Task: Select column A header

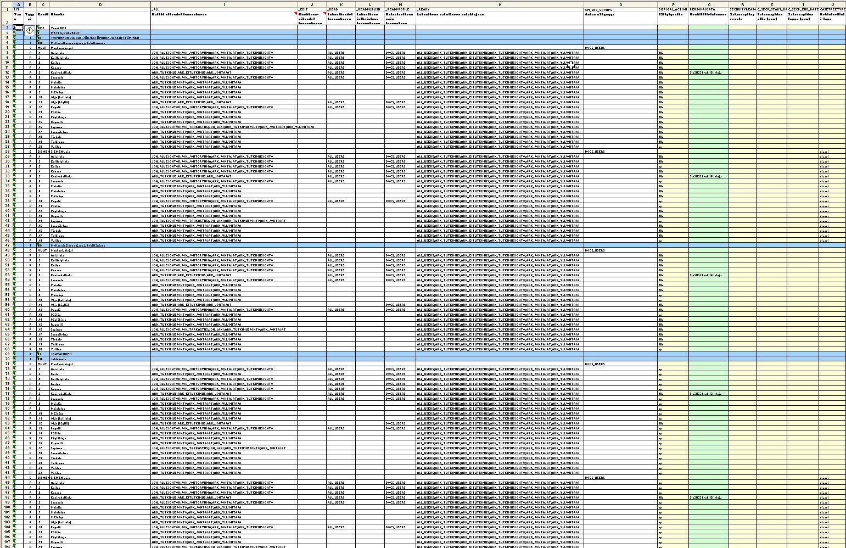Action: (x=18, y=4)
